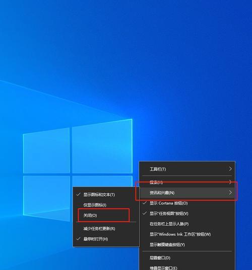Enable 在任务栏上显示人脉(P)
This screenshot has height=270, width=252.
click(187, 224)
